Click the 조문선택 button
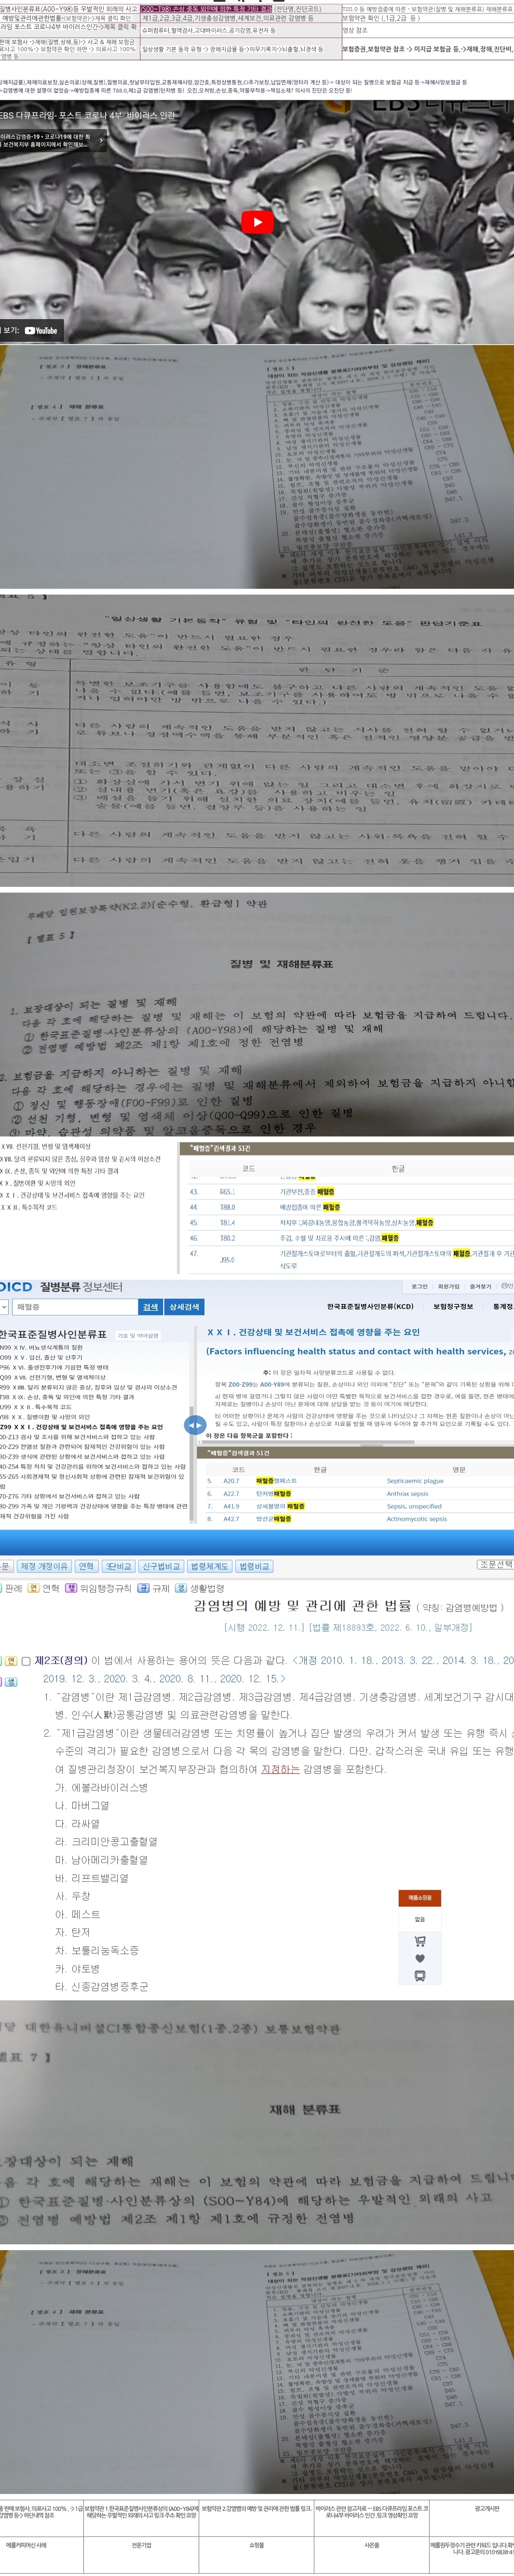 coord(495,1564)
